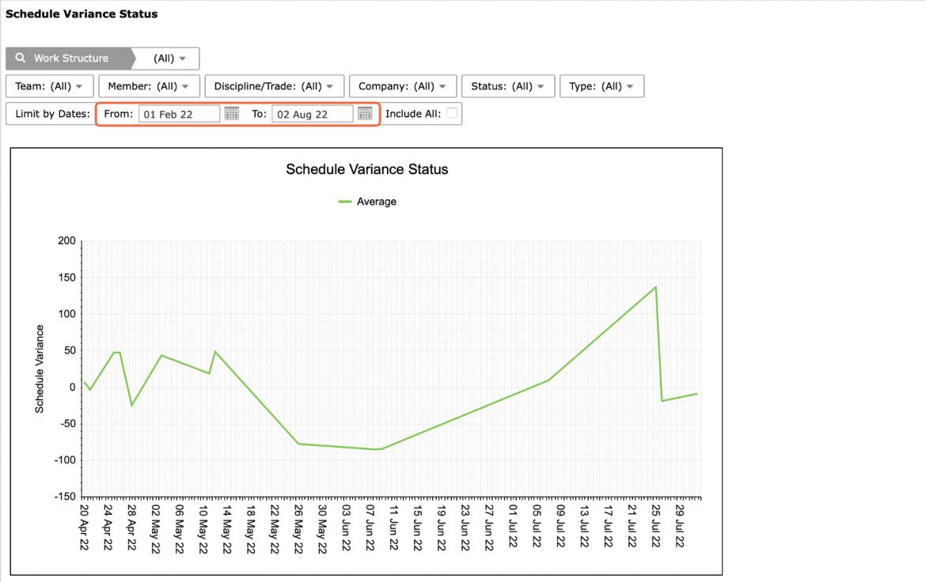The width and height of the screenshot is (926, 582).
Task: Toggle the Include All checkbox
Action: pos(452,113)
